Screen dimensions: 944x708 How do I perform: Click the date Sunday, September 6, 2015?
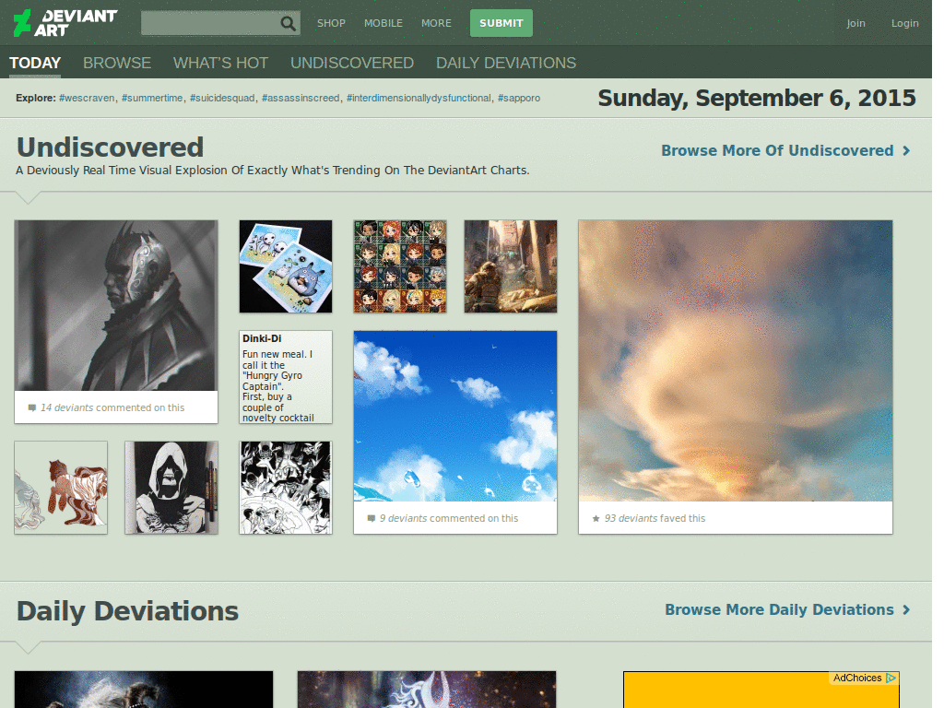pyautogui.click(x=757, y=98)
